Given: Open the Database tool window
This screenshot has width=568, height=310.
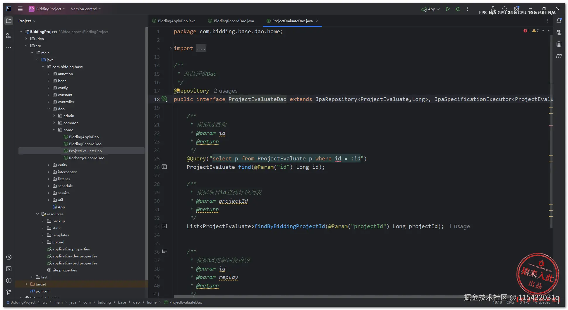Looking at the screenshot, I should [x=559, y=44].
